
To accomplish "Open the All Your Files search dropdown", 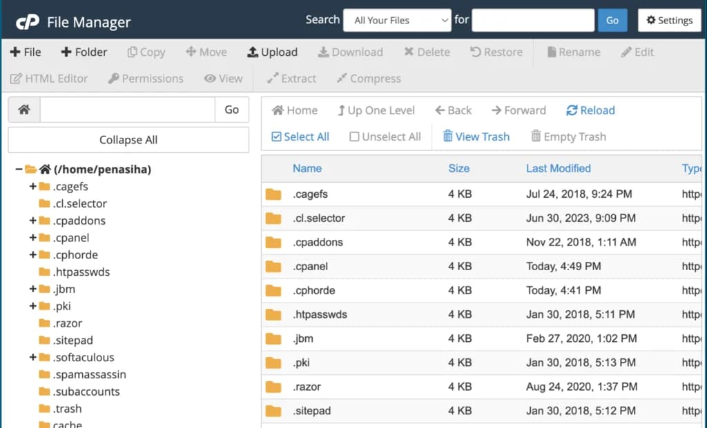I will [x=397, y=20].
